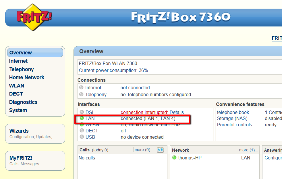Open the phone book icon in Calls panel
The image size is (282, 179).
pyautogui.click(x=160, y=150)
